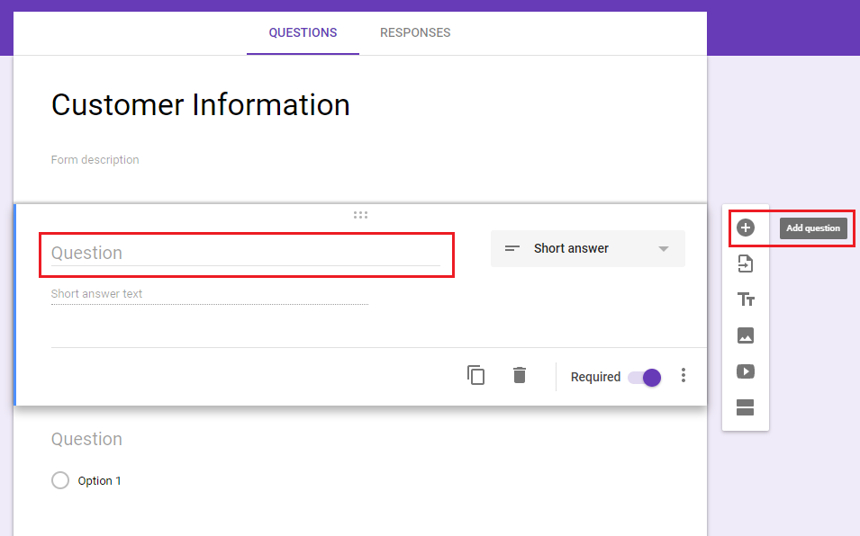This screenshot has height=536, width=860.
Task: Click the Add question tooltip label
Action: pyautogui.click(x=813, y=228)
